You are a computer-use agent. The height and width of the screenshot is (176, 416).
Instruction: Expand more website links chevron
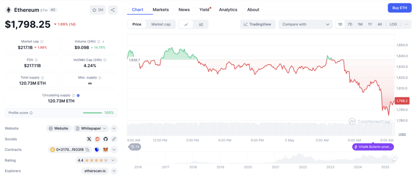click(114, 129)
